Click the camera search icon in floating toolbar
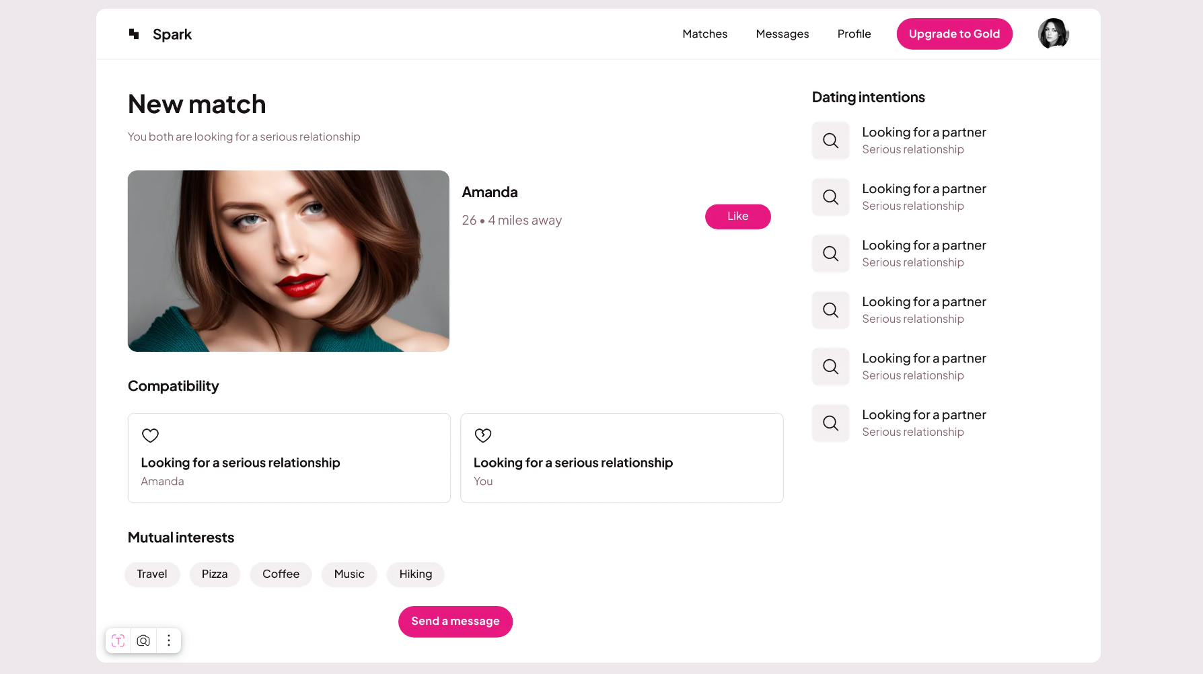 143,640
